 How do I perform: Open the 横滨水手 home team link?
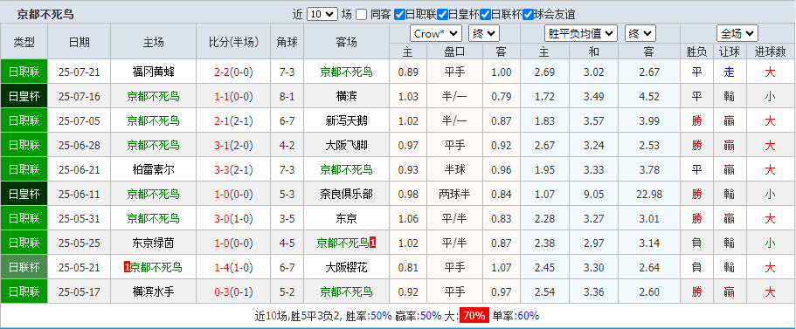point(153,292)
